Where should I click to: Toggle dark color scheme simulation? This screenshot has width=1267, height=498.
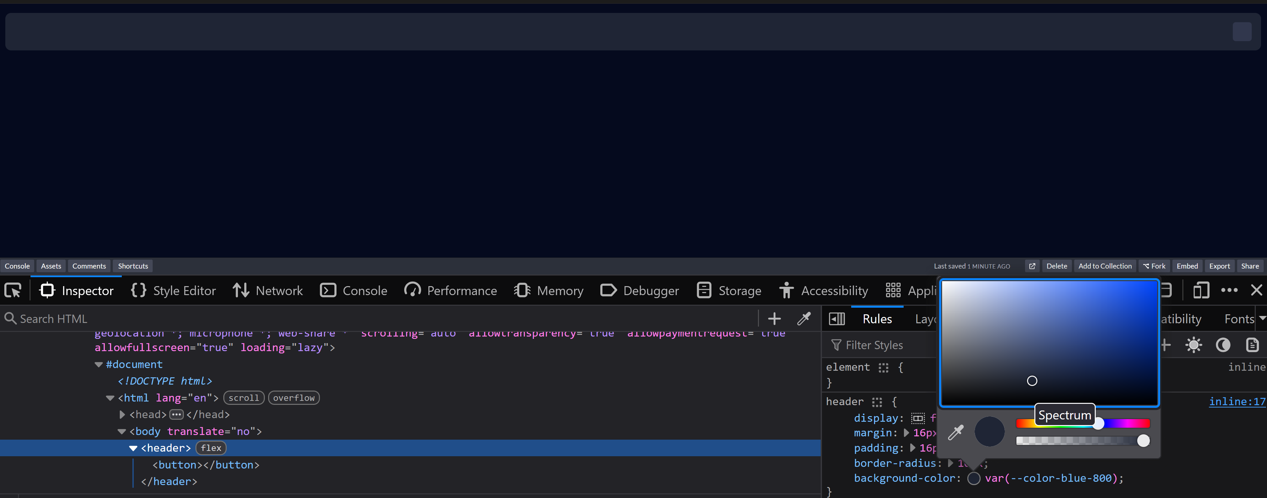pos(1223,345)
